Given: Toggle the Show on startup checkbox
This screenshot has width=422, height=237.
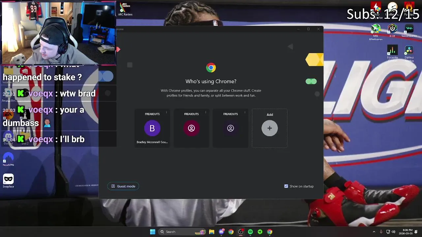Looking at the screenshot, I should [x=286, y=186].
